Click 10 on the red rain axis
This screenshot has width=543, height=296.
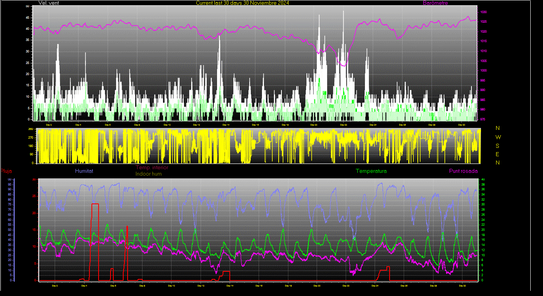(x=34, y=247)
